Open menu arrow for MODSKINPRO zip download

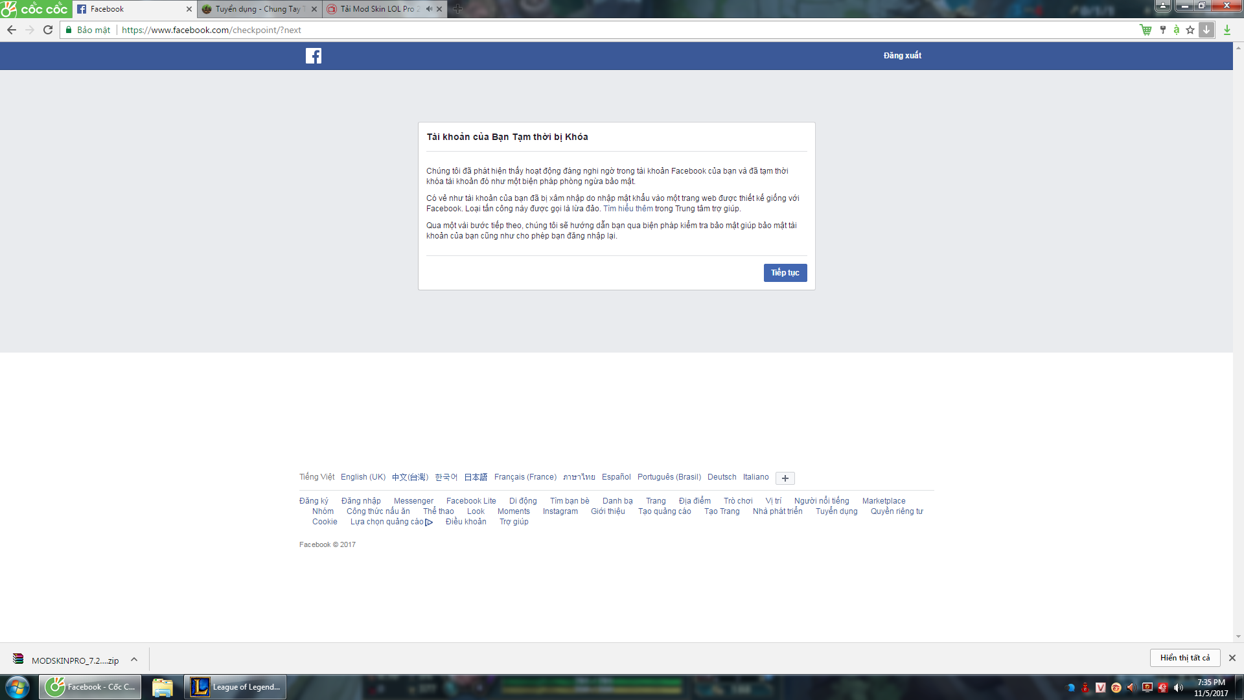click(134, 660)
